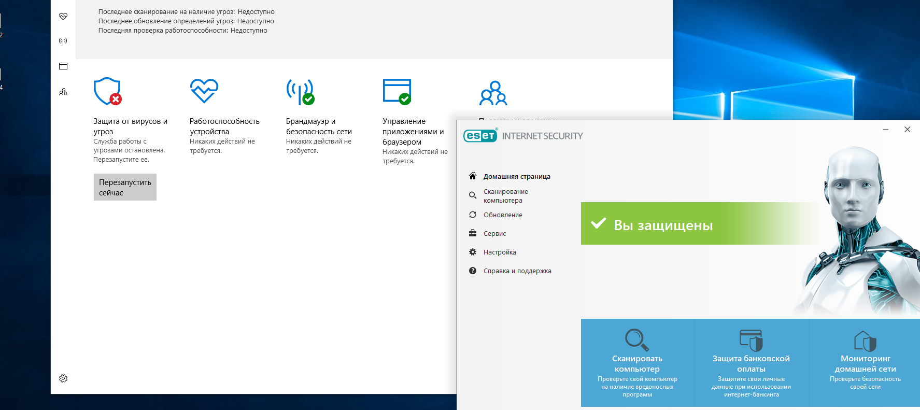
Task: Open firewall and network icon in sidebar
Action: (x=63, y=41)
